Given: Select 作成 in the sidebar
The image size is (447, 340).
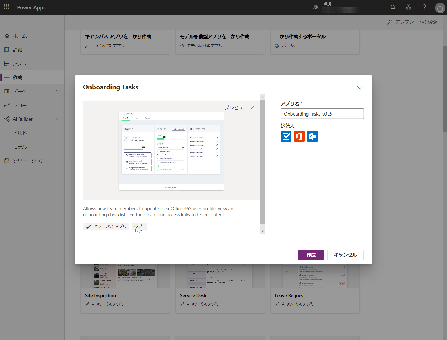Looking at the screenshot, I should point(32,78).
